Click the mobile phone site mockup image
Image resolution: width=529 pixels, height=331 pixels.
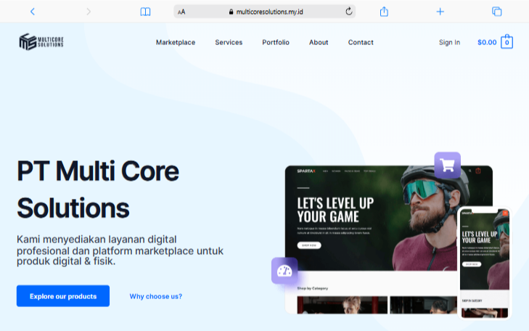[485, 263]
